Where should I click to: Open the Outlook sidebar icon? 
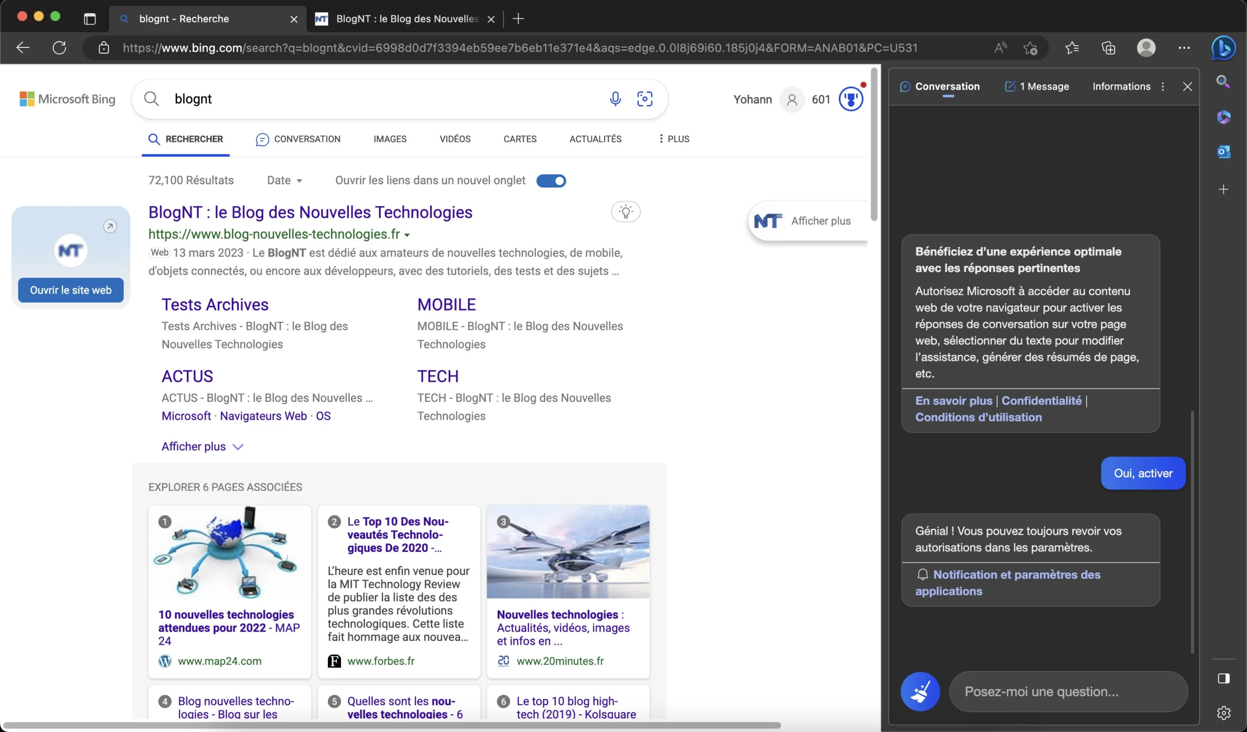click(x=1223, y=151)
